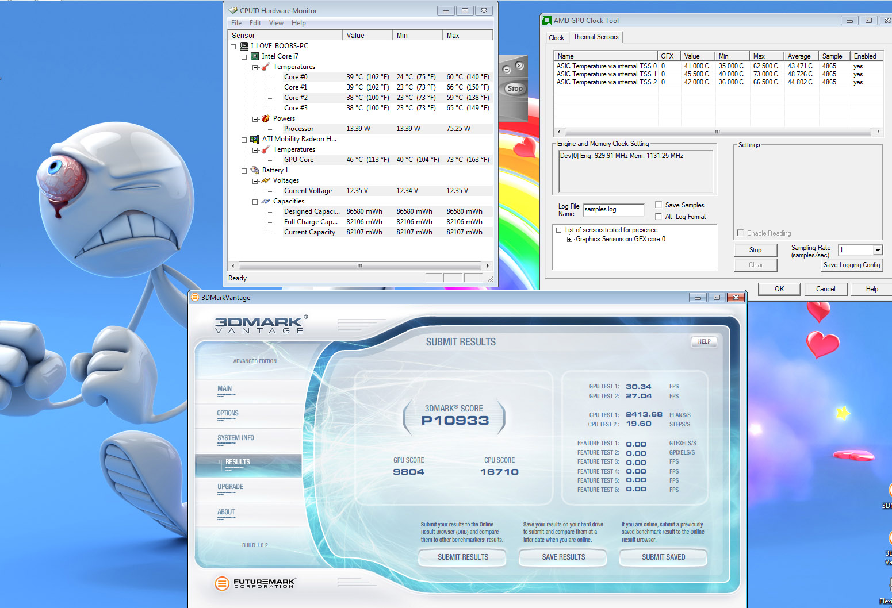892x608 pixels.
Task: Click the AMD GPU Clock Tool title icon
Action: [x=547, y=20]
